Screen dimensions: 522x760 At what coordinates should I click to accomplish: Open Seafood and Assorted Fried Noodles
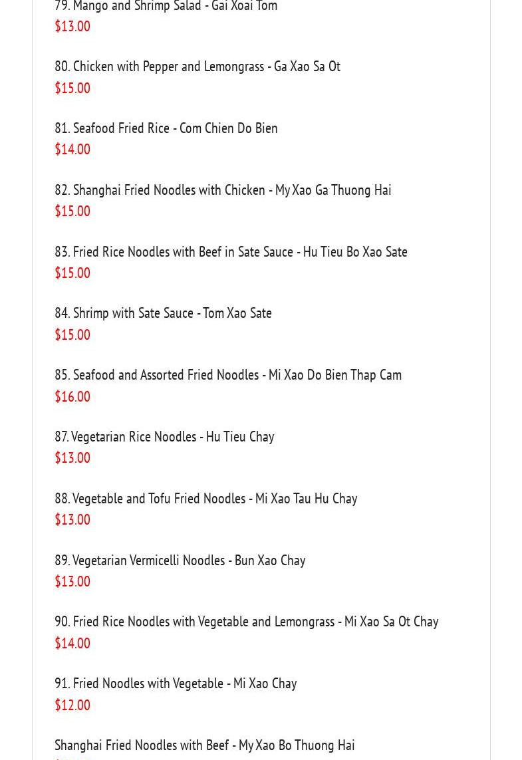[x=227, y=375]
